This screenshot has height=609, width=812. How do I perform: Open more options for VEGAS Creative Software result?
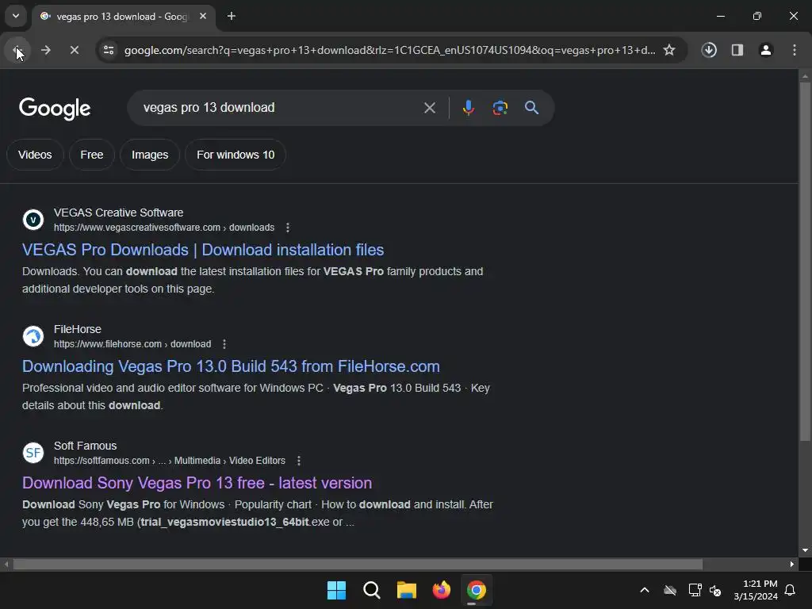tap(288, 228)
